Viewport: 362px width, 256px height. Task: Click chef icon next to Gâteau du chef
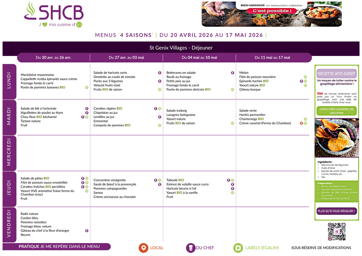click(87, 231)
